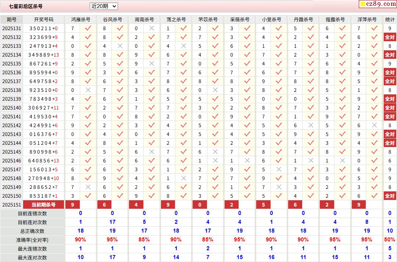Select the 谷风杀号 column header

(x=112, y=19)
